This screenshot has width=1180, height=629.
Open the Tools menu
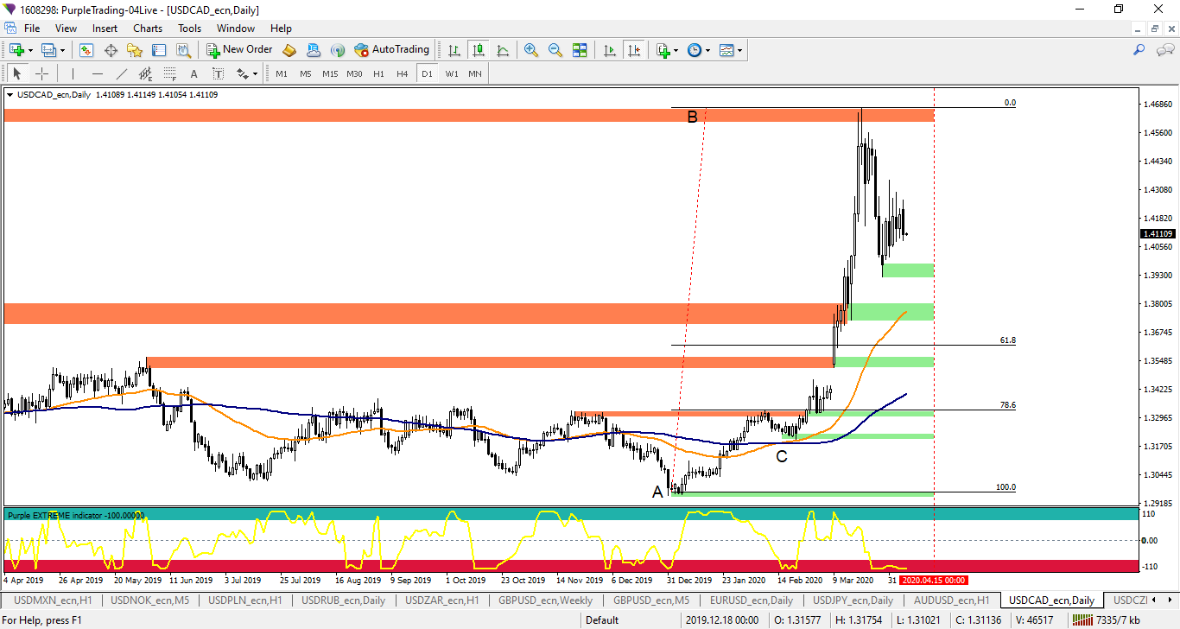pyautogui.click(x=190, y=29)
